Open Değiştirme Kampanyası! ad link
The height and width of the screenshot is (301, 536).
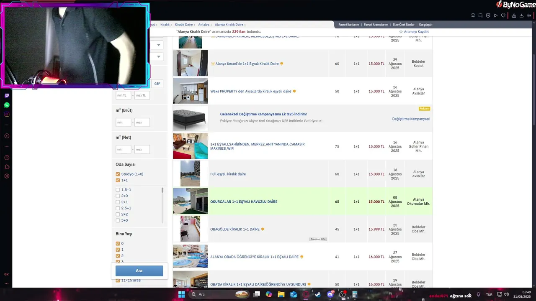411,119
